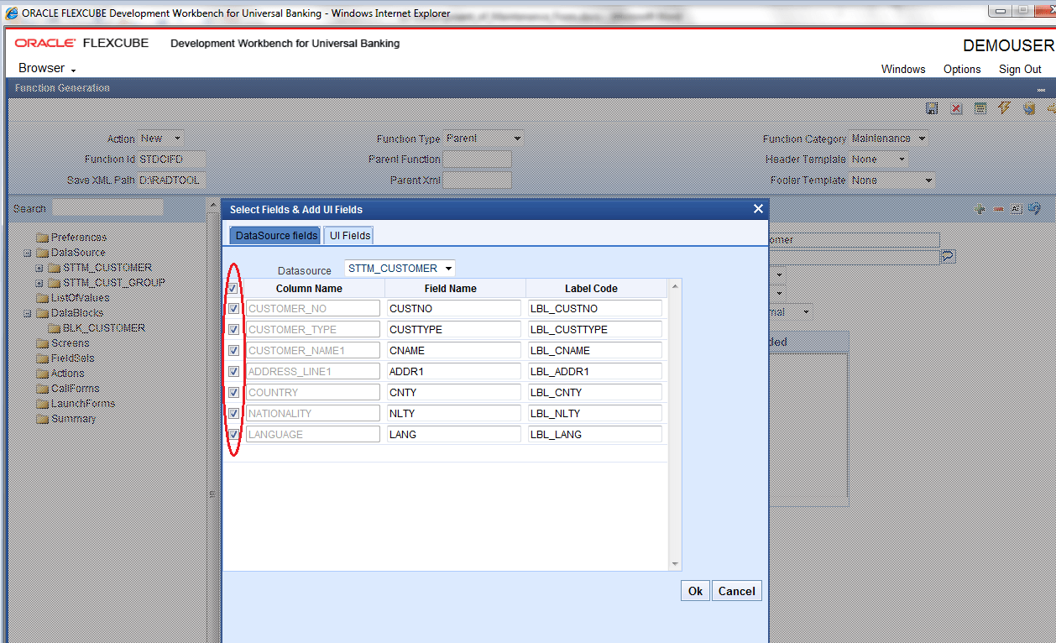Click the CallForms folder icon

tap(42, 389)
